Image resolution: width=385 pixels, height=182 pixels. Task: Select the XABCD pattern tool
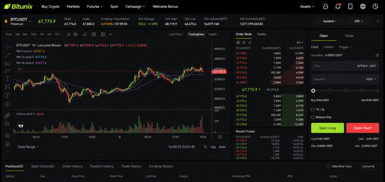point(8,87)
